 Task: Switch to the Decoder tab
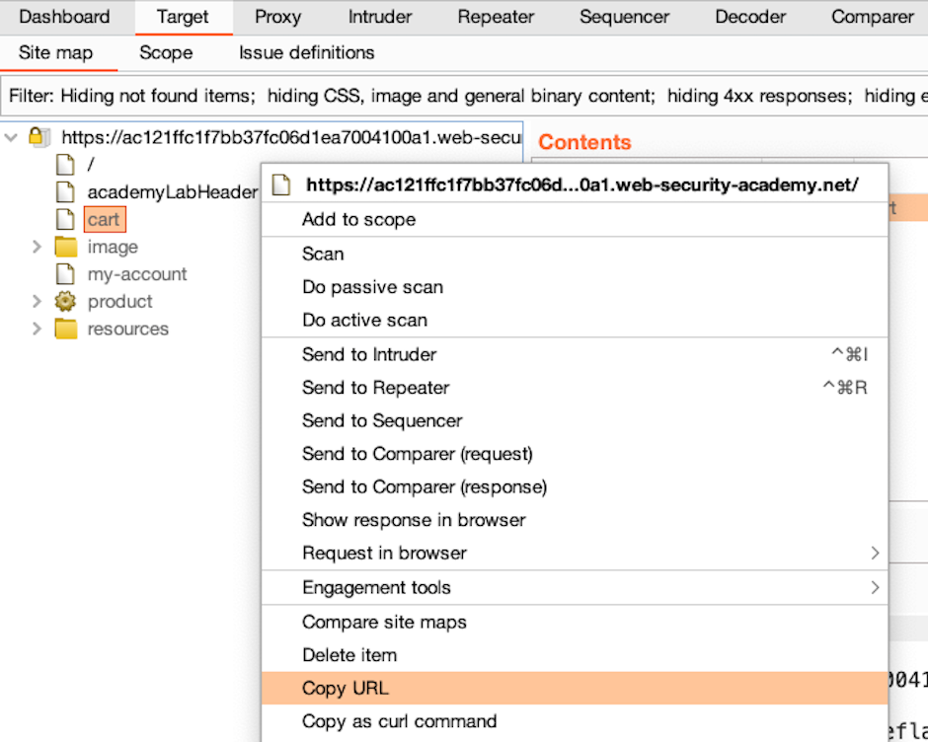tap(750, 17)
